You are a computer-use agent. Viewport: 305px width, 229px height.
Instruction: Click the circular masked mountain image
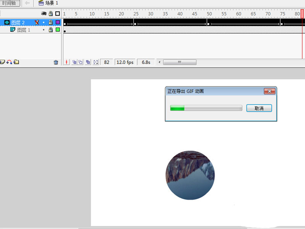click(190, 175)
